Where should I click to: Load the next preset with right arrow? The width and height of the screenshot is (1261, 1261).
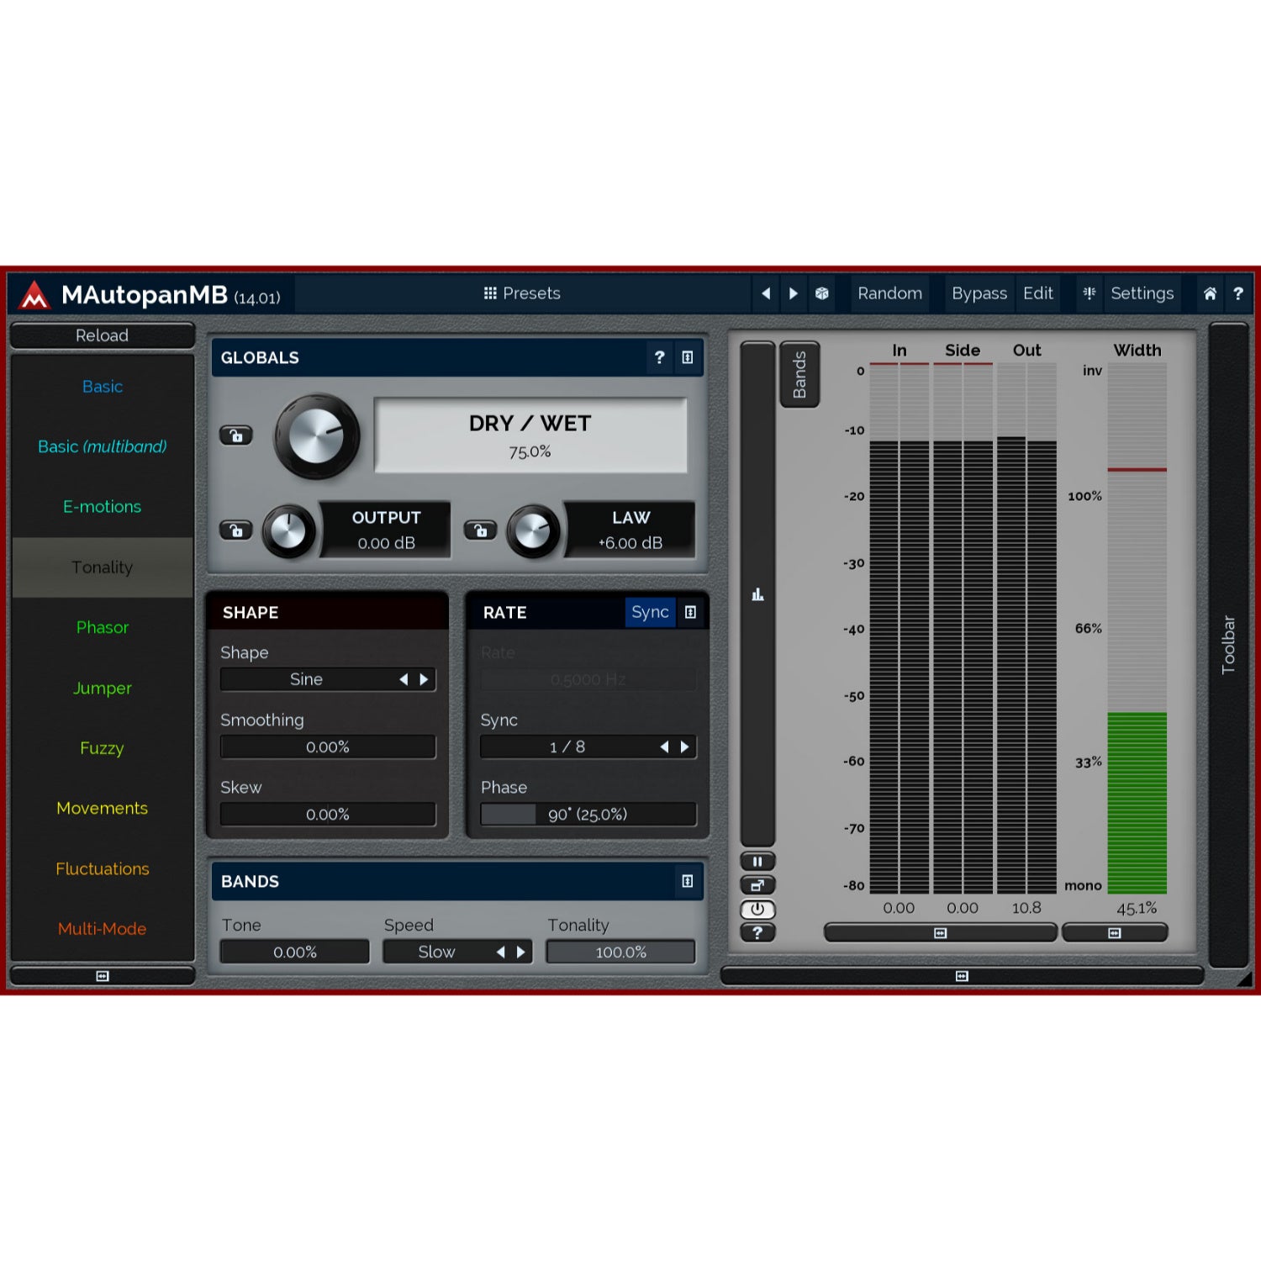[793, 293]
